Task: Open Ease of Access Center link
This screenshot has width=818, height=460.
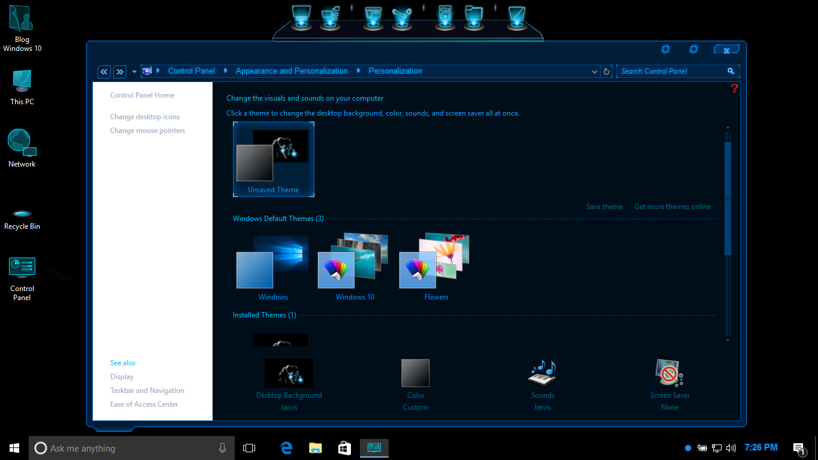Action: (144, 404)
